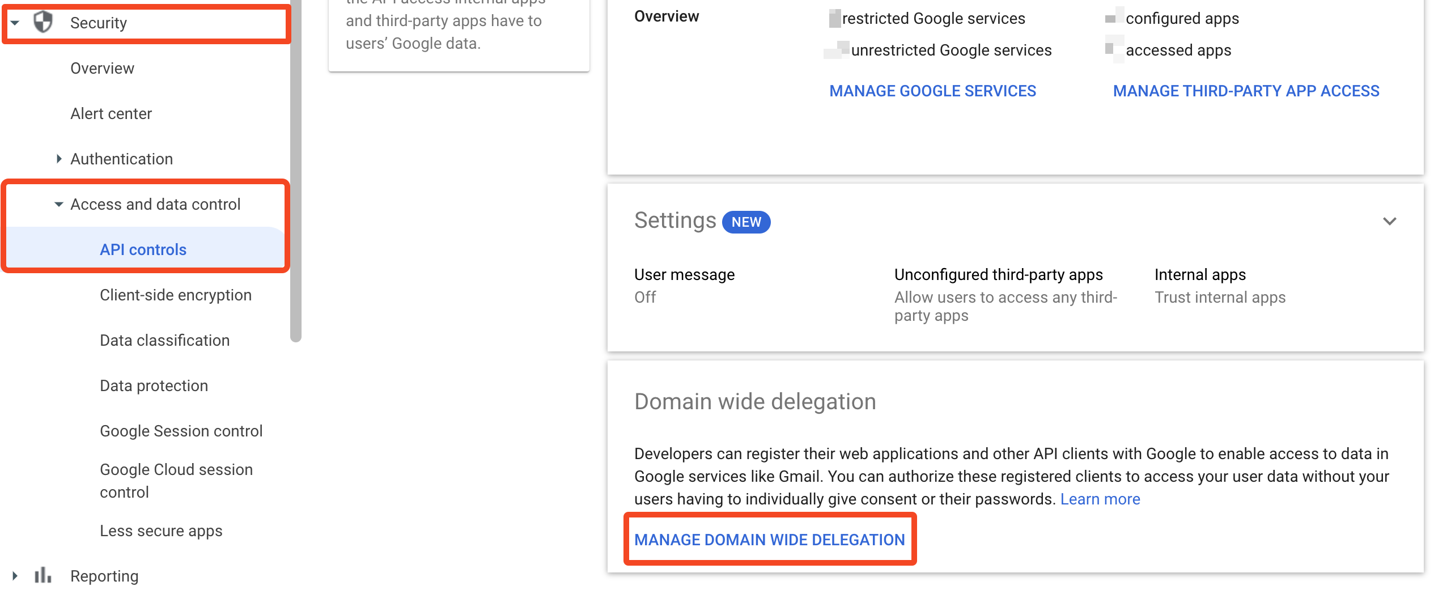Open Data classification page
The width and height of the screenshot is (1451, 594).
(x=164, y=340)
